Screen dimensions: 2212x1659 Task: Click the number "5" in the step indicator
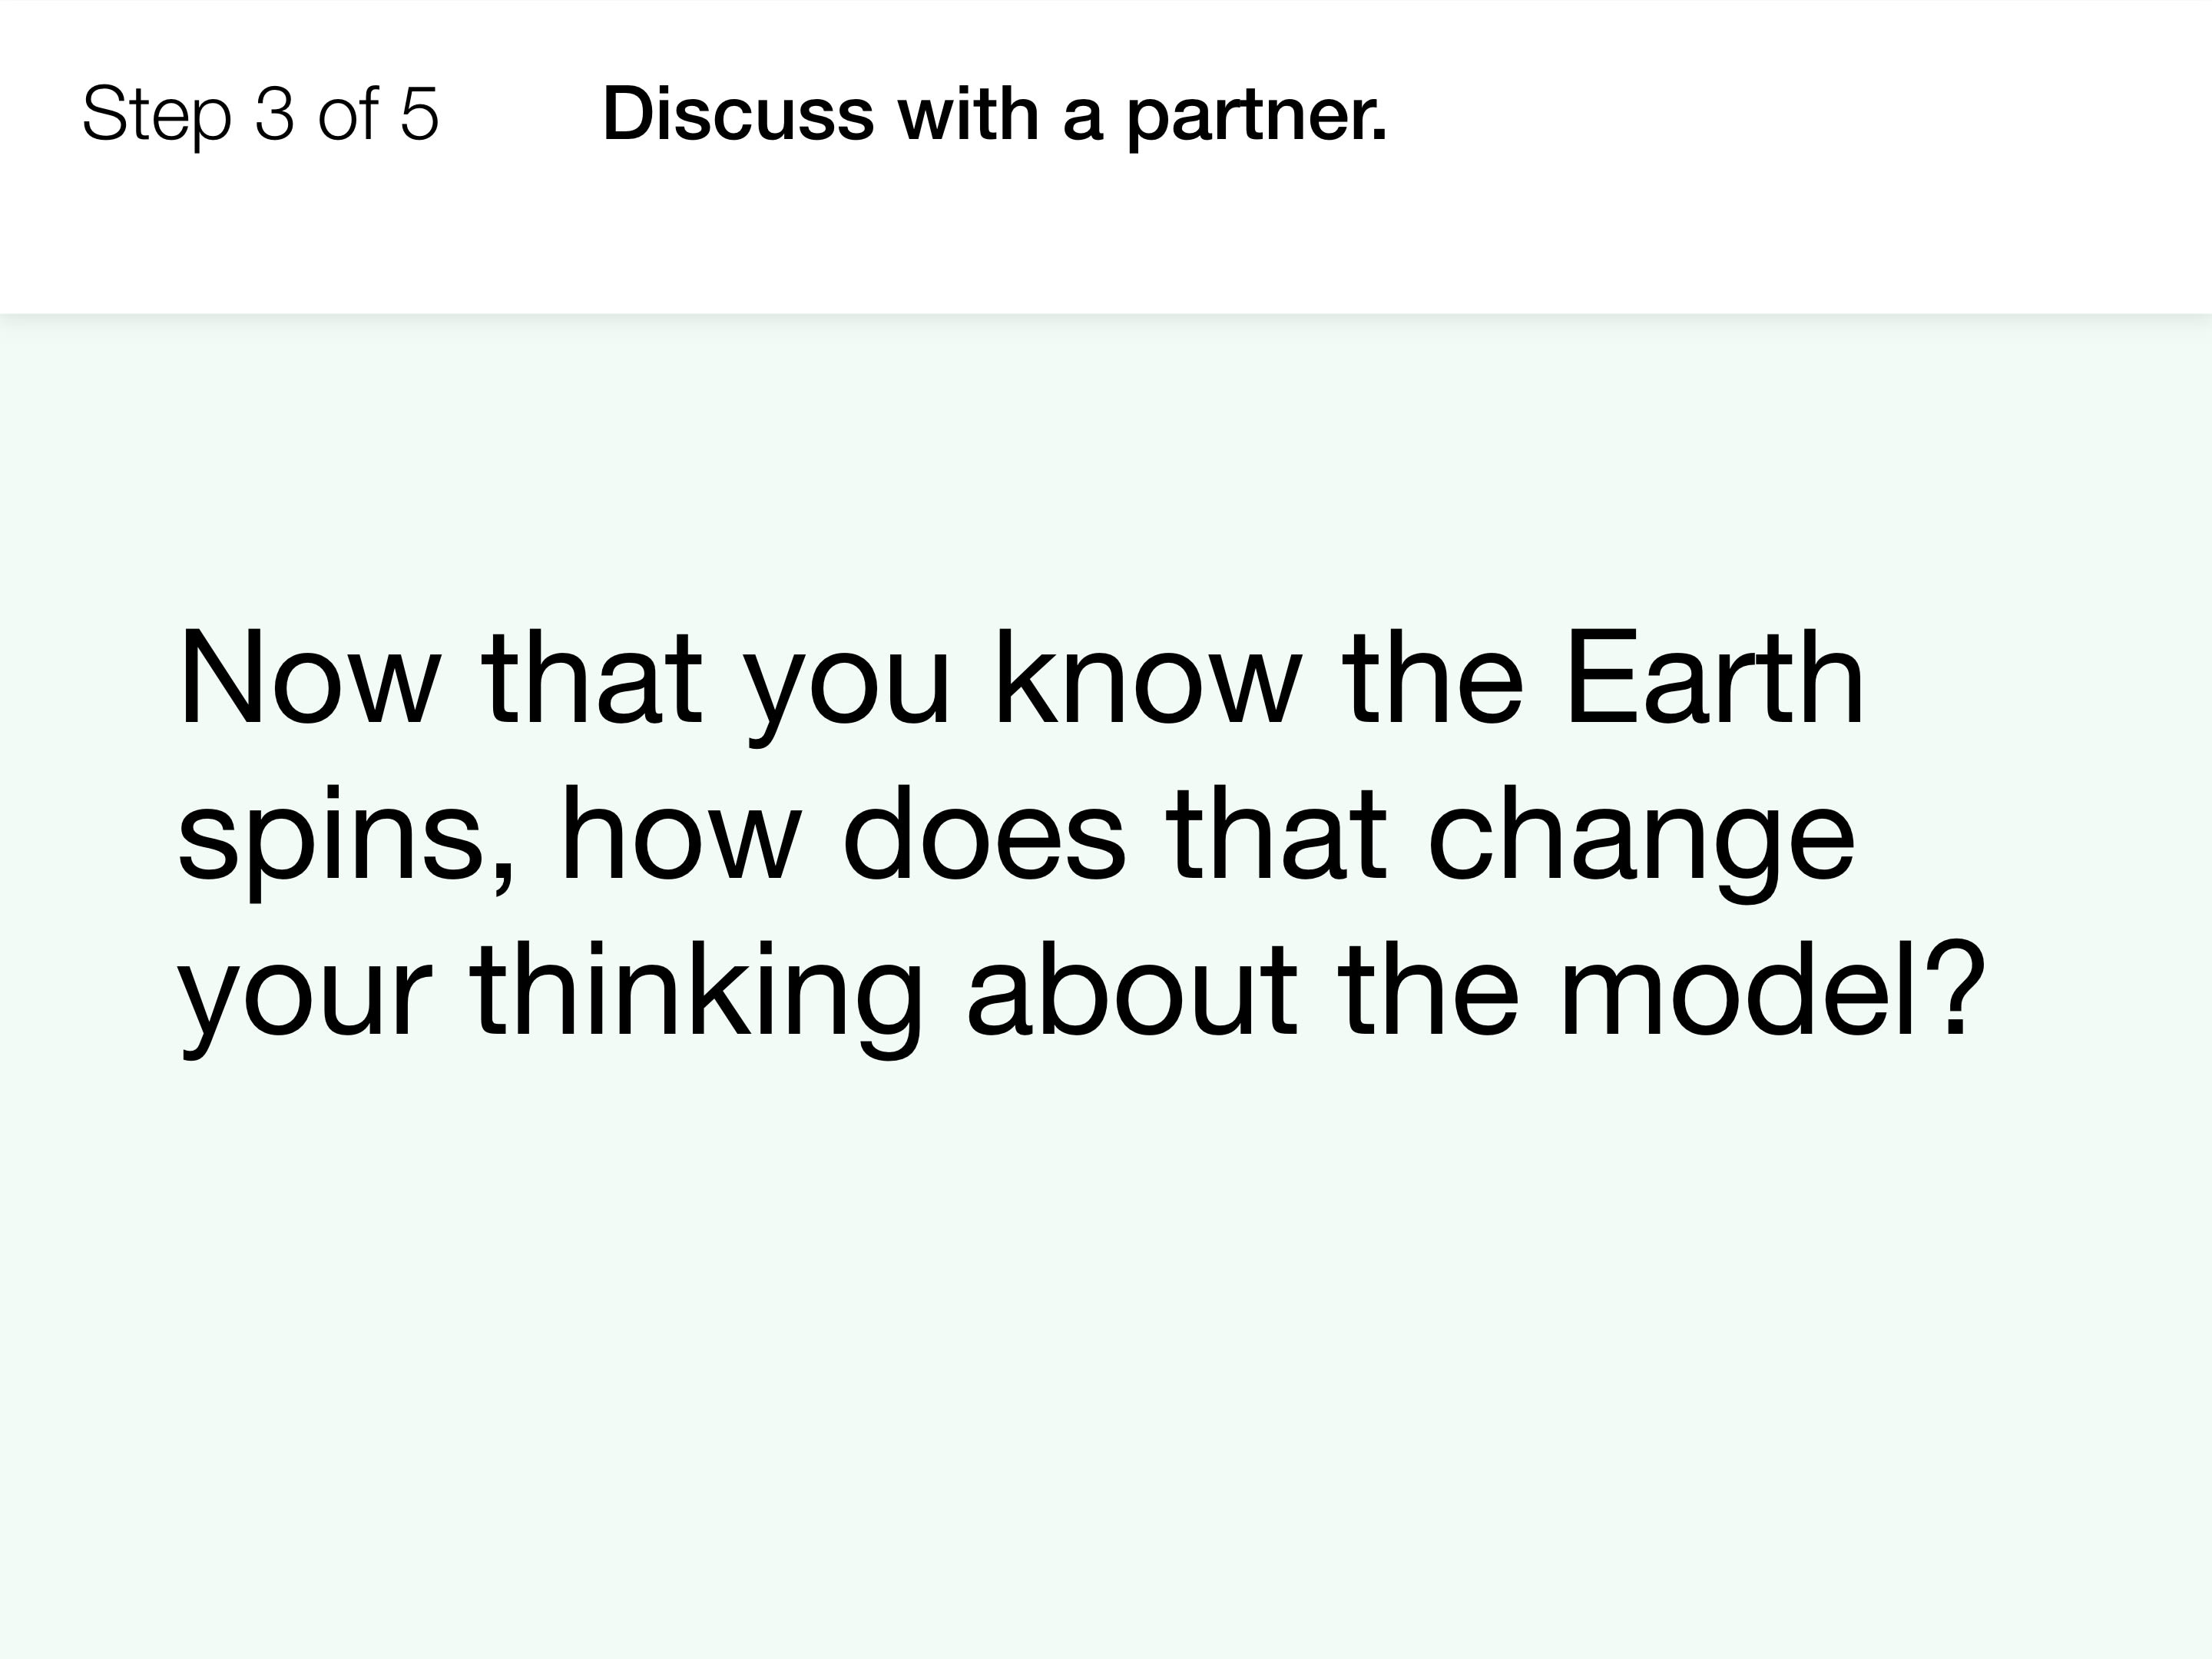[419, 113]
